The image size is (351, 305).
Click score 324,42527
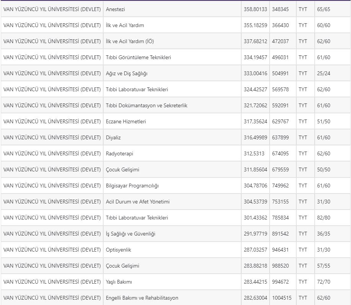pos(255,89)
